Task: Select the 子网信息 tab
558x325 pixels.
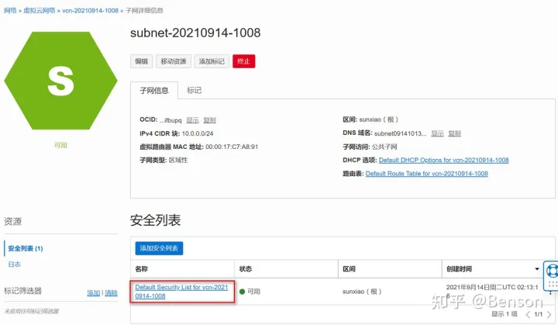Action: [154, 91]
